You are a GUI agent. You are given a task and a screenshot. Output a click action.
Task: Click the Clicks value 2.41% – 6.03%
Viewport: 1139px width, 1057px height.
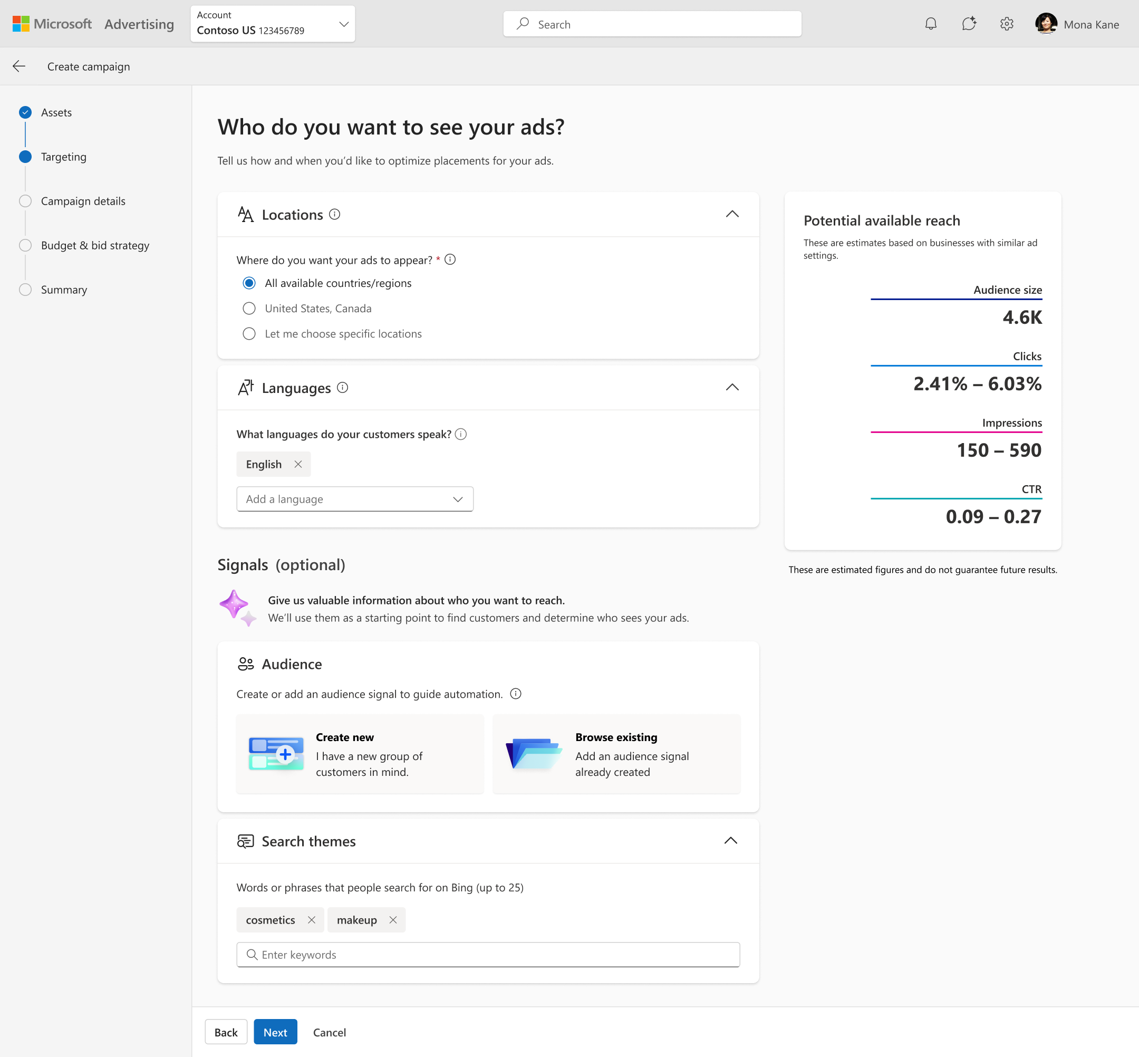tap(978, 384)
